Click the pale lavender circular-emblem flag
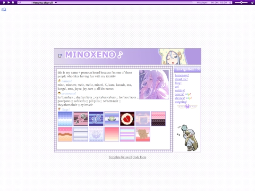255x191 pixels. tap(96, 134)
